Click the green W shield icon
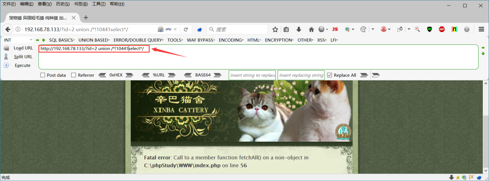489x181 pixels. click(430, 29)
